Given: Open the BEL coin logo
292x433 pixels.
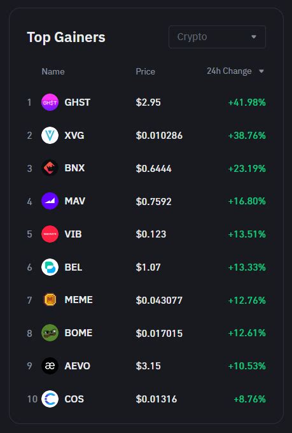Looking at the screenshot, I should [50, 267].
